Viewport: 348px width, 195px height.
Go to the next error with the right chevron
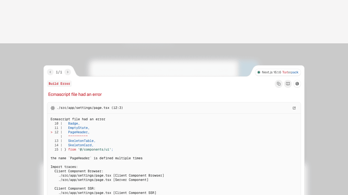point(68,72)
